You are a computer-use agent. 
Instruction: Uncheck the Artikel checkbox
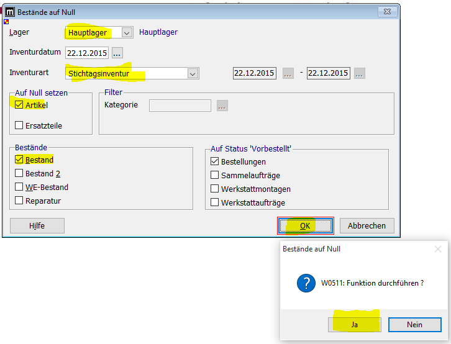click(19, 105)
